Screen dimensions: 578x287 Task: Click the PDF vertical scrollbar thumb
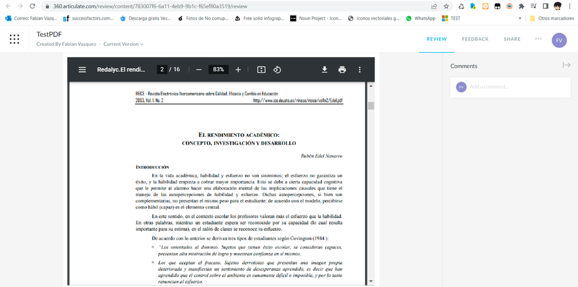pos(371,106)
